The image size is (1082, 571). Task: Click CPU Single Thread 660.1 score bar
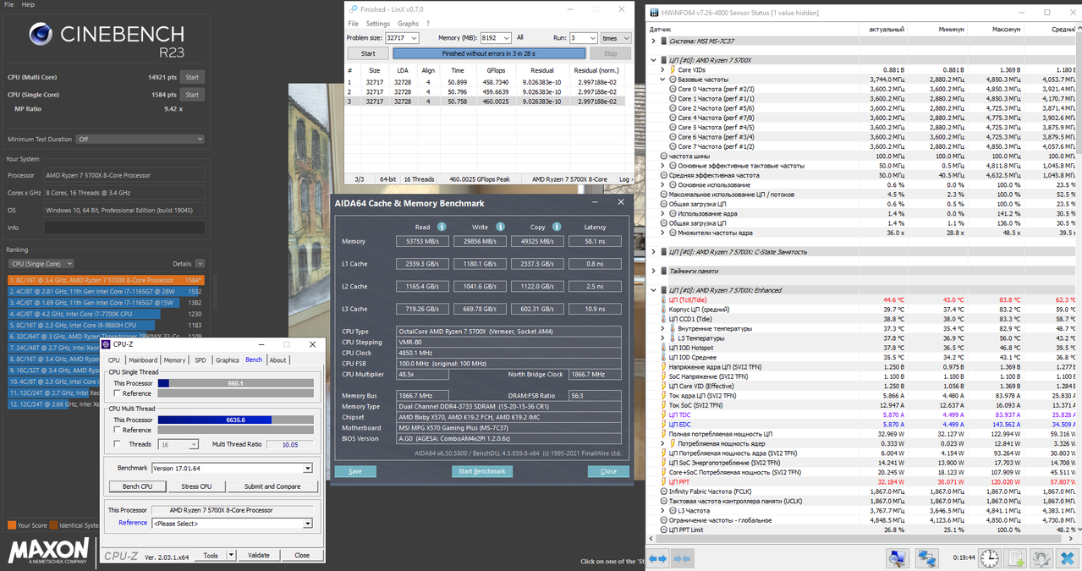pyautogui.click(x=236, y=383)
